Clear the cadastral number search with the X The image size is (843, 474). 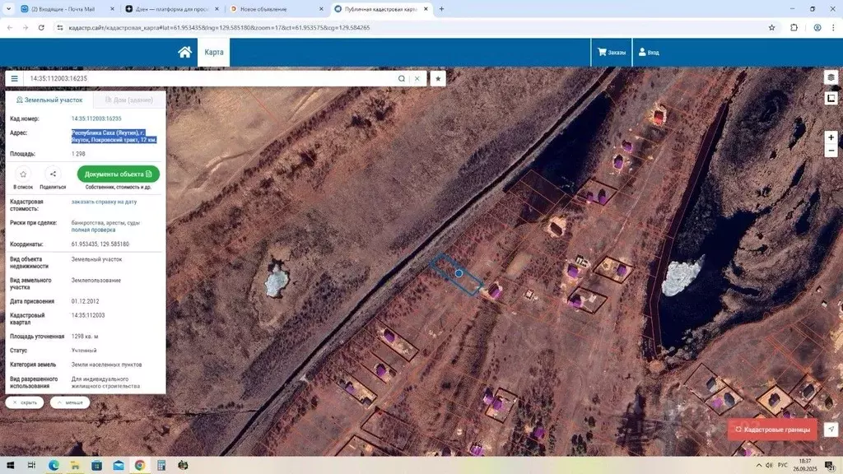tap(417, 78)
